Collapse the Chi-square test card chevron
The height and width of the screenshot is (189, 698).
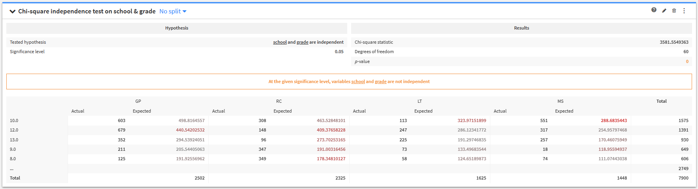pos(13,11)
